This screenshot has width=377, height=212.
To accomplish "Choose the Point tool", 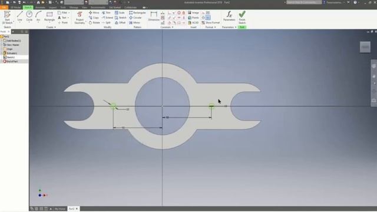I will pos(63,22).
